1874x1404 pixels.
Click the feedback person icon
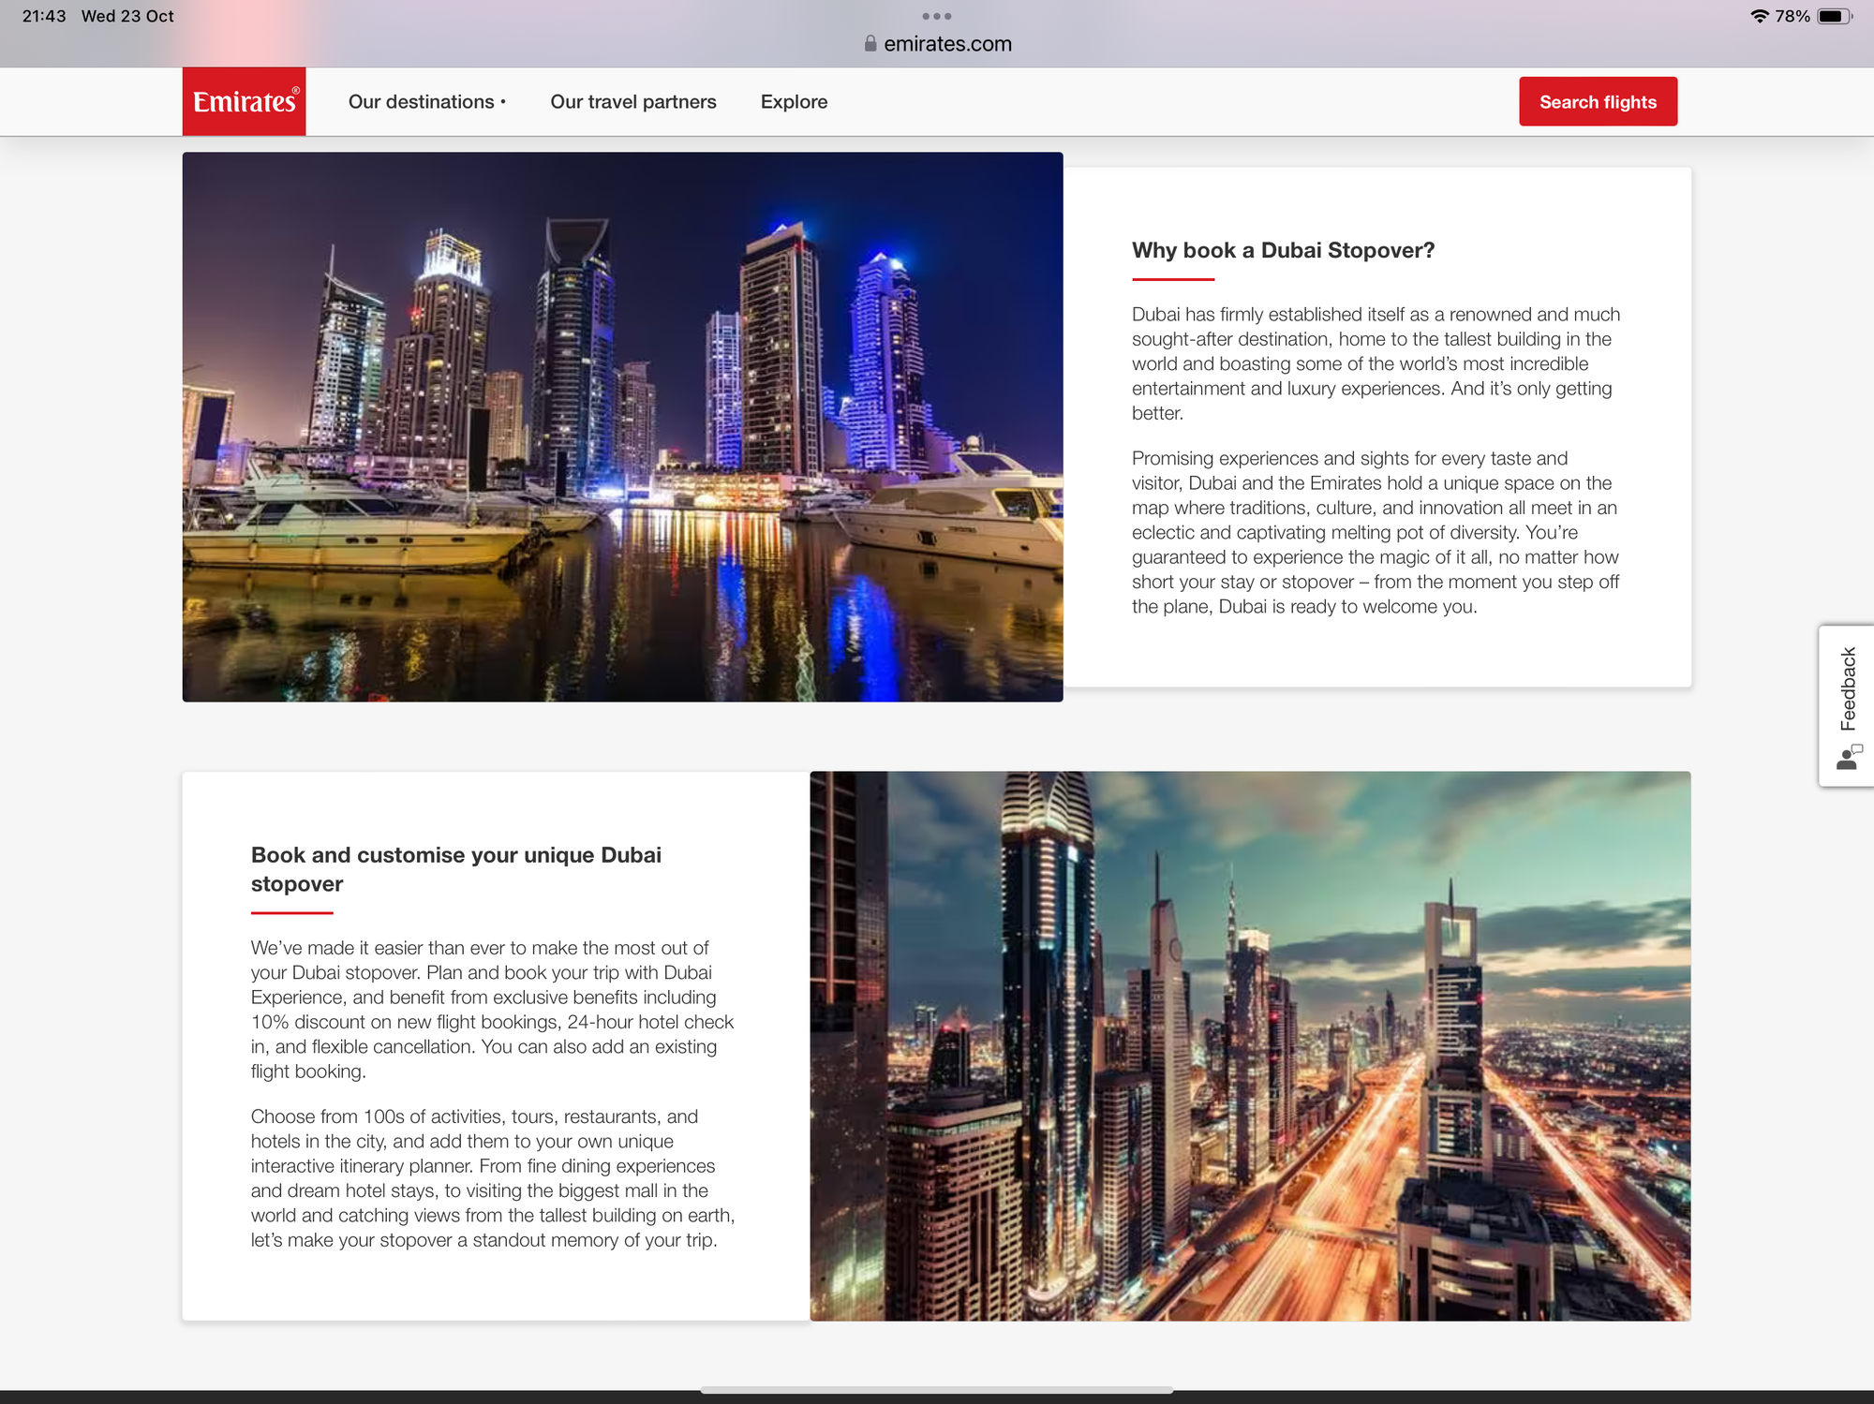point(1848,757)
